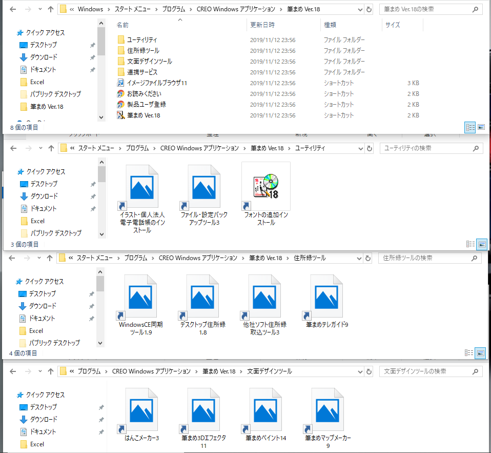Viewport: 491px width, 453px height.
Task: Click 筆まめ Ver.18 breadcrumb in the ユーティリティ window
Action: click(x=267, y=148)
